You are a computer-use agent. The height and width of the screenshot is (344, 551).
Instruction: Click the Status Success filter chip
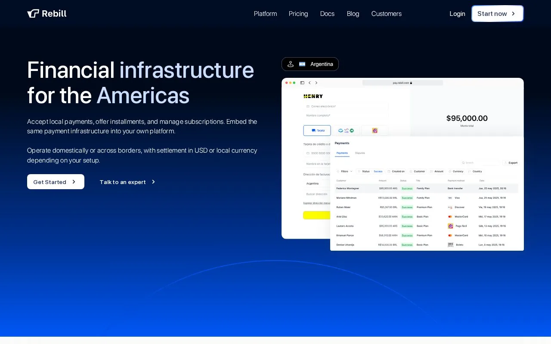tap(370, 171)
